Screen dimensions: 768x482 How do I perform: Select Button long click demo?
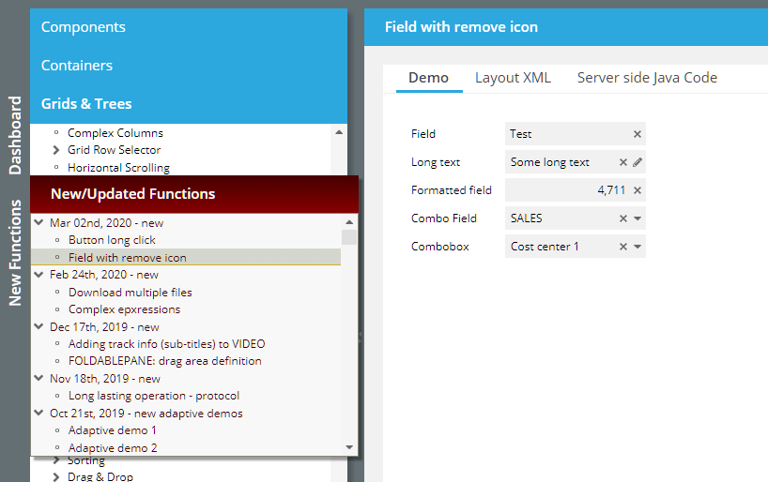pyautogui.click(x=112, y=240)
